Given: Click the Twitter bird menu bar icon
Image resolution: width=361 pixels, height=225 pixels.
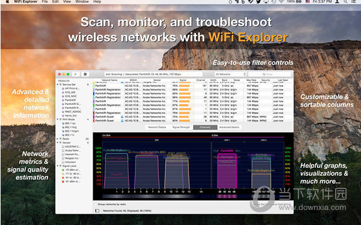Looking at the screenshot, I should [x=258, y=2].
